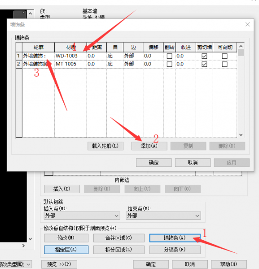Click 应用 in the 墙饰条 dialog

232,163
